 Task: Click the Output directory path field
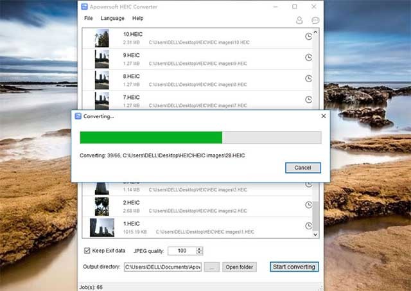162,267
